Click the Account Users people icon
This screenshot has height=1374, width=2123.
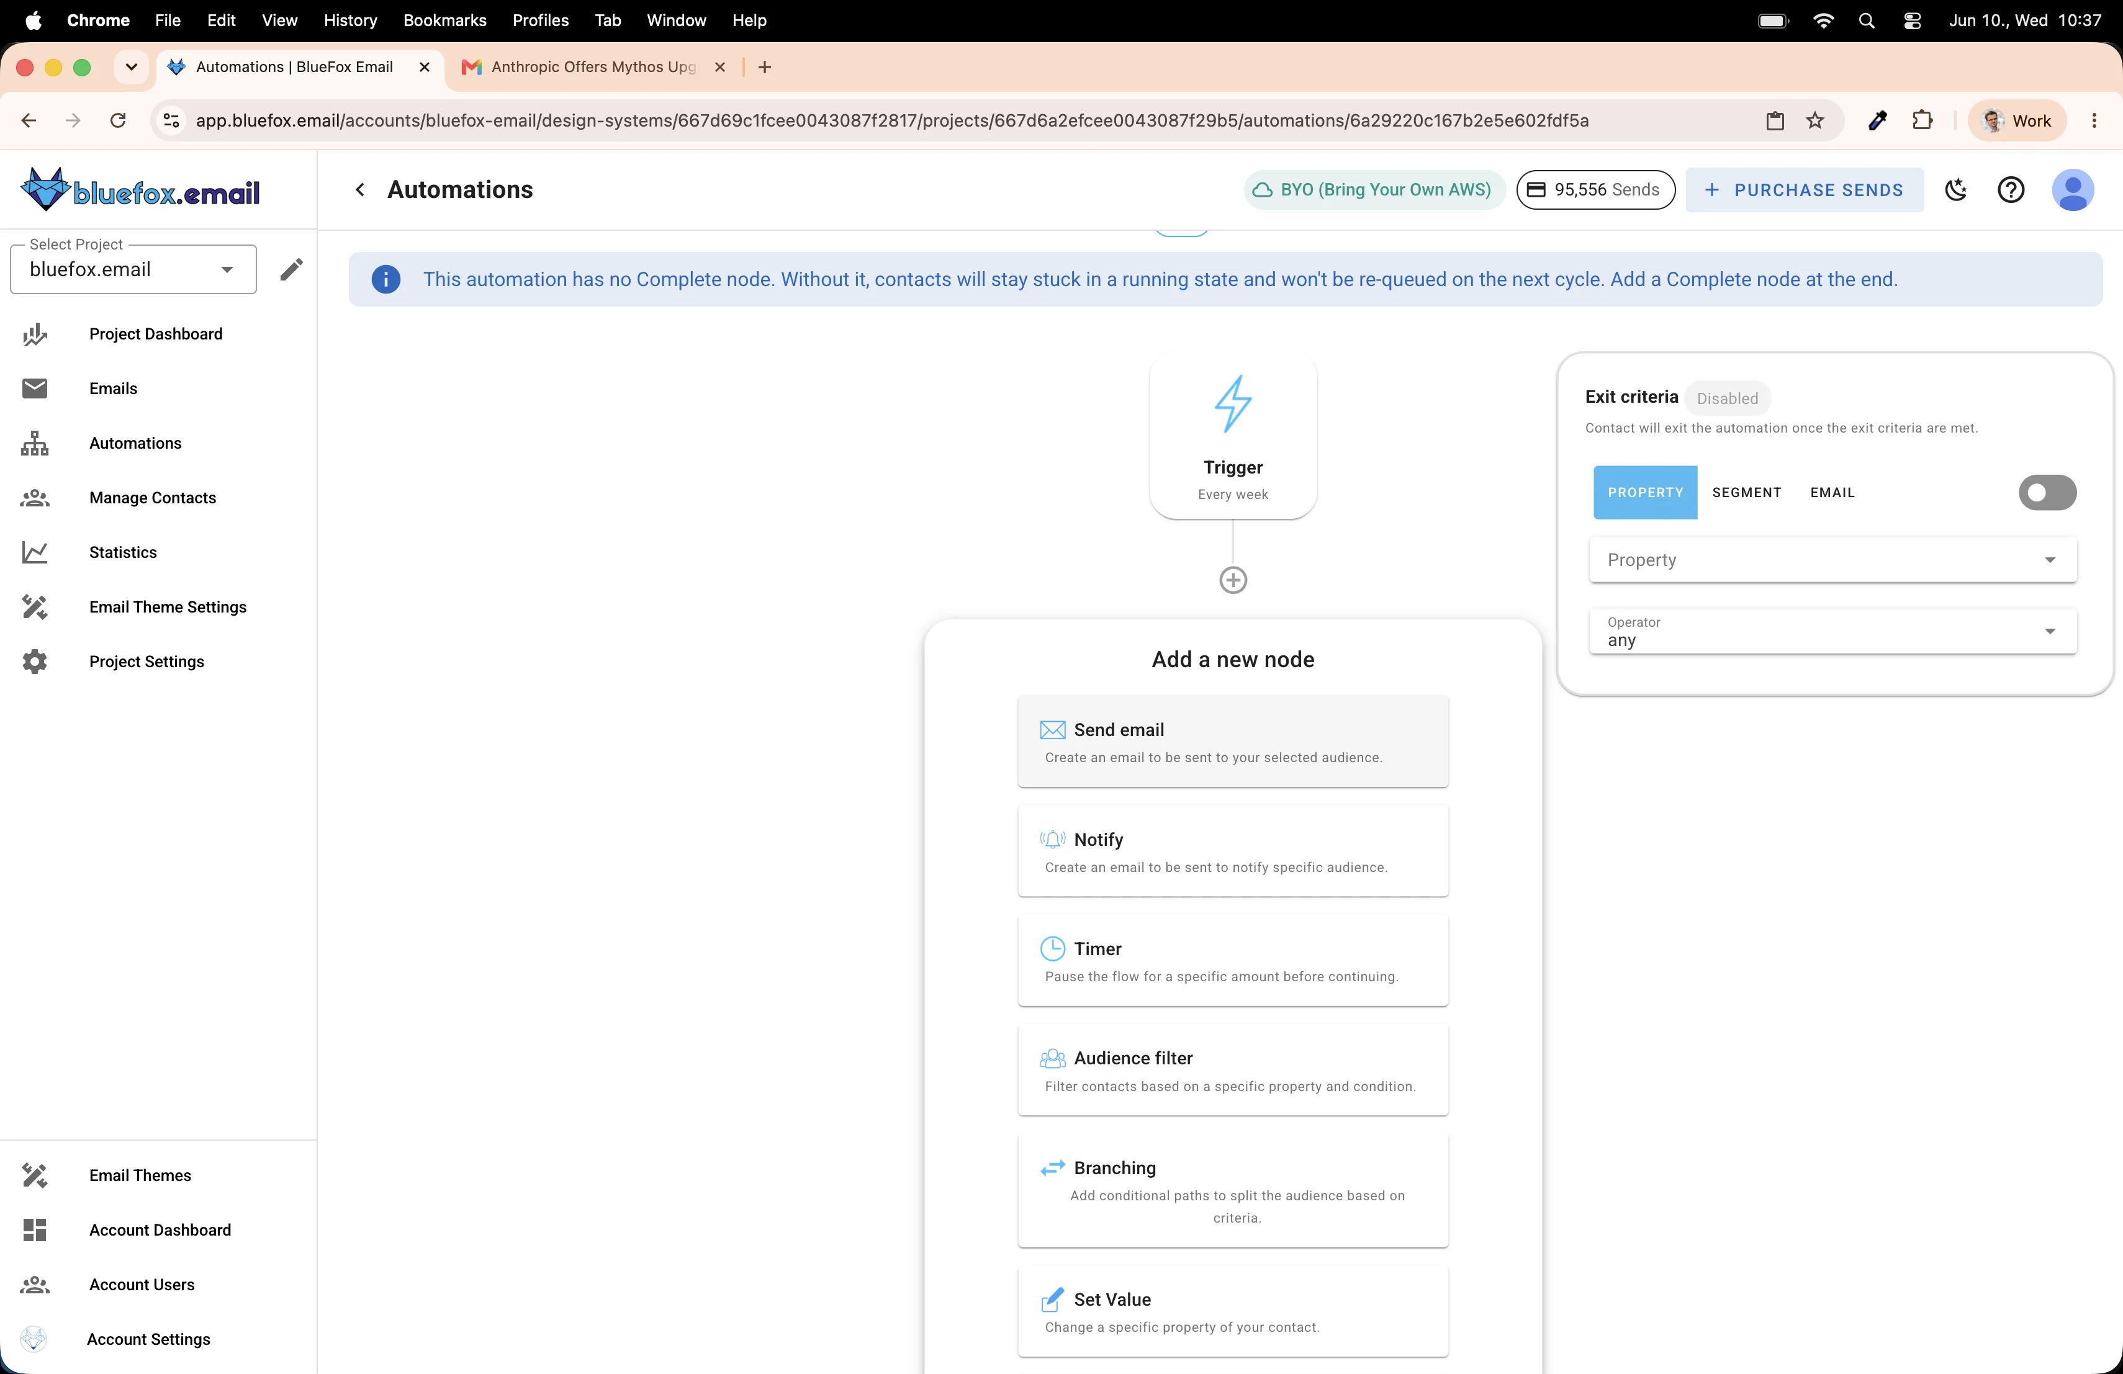[35, 1285]
